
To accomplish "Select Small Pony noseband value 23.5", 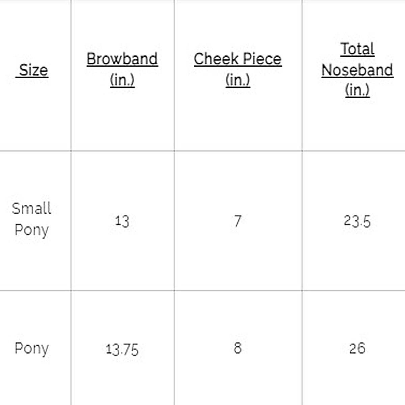I will tap(357, 221).
